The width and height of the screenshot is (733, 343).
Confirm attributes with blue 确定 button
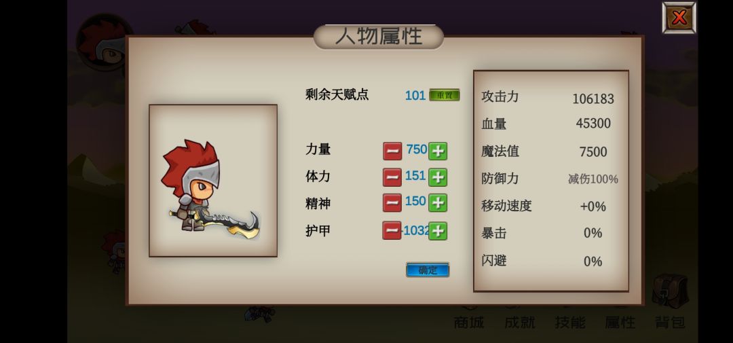[428, 270]
